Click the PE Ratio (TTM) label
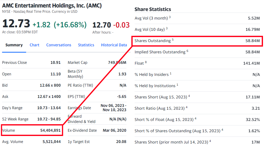 (x=80, y=85)
